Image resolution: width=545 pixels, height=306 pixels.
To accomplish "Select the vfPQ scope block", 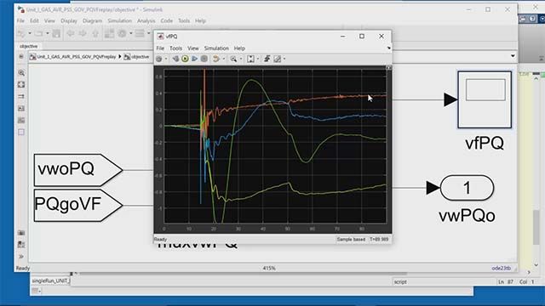I will [x=485, y=99].
